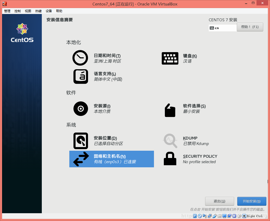Open the 安装源 disc icon

81,109
